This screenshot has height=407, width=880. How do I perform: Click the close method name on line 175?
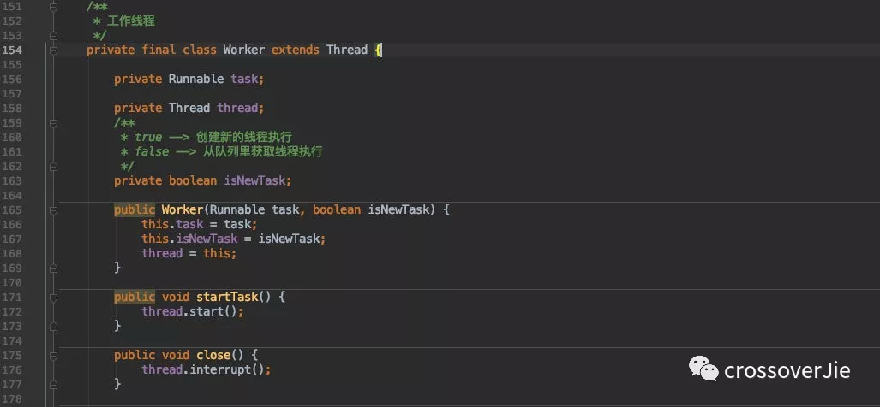(x=213, y=355)
